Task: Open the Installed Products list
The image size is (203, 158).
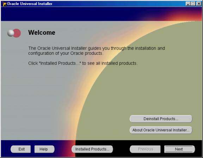Action: (x=92, y=149)
